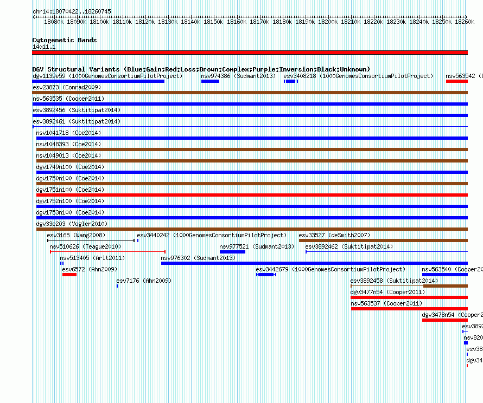
Task: Open dgv1752n100 (Coe2014) variant
Action: point(70,201)
